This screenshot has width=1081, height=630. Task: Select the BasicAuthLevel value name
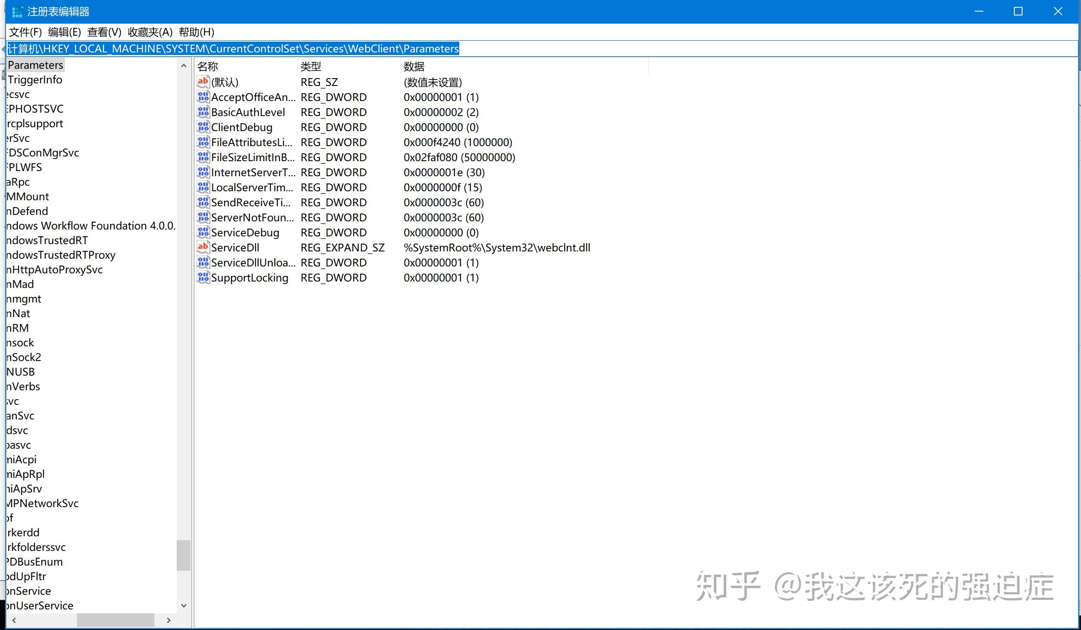pos(248,112)
